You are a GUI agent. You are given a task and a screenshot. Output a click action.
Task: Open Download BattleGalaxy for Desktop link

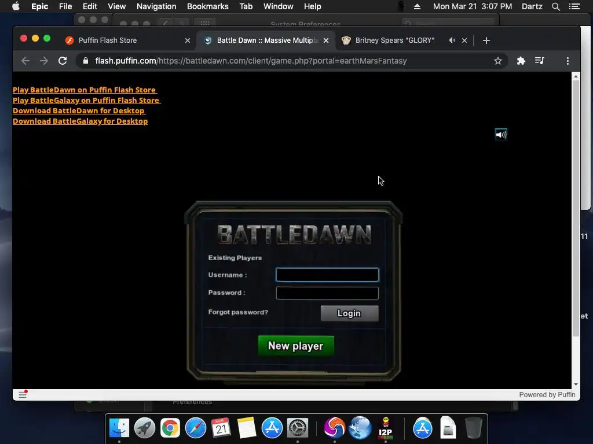pos(80,121)
